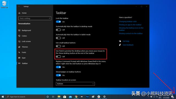Open File Explorer from the taskbar
Screen dimensions: 176x99
coord(59,97)
